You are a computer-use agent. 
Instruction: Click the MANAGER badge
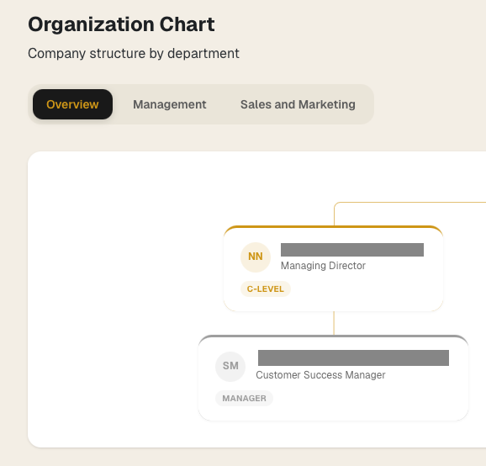click(x=244, y=398)
